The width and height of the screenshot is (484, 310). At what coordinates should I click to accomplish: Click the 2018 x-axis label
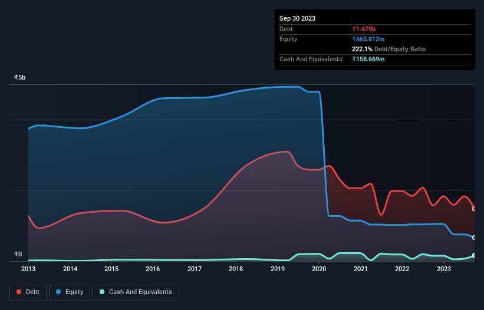pyautogui.click(x=236, y=269)
